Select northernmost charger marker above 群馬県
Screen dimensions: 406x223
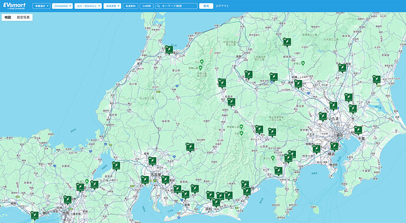coord(287,42)
